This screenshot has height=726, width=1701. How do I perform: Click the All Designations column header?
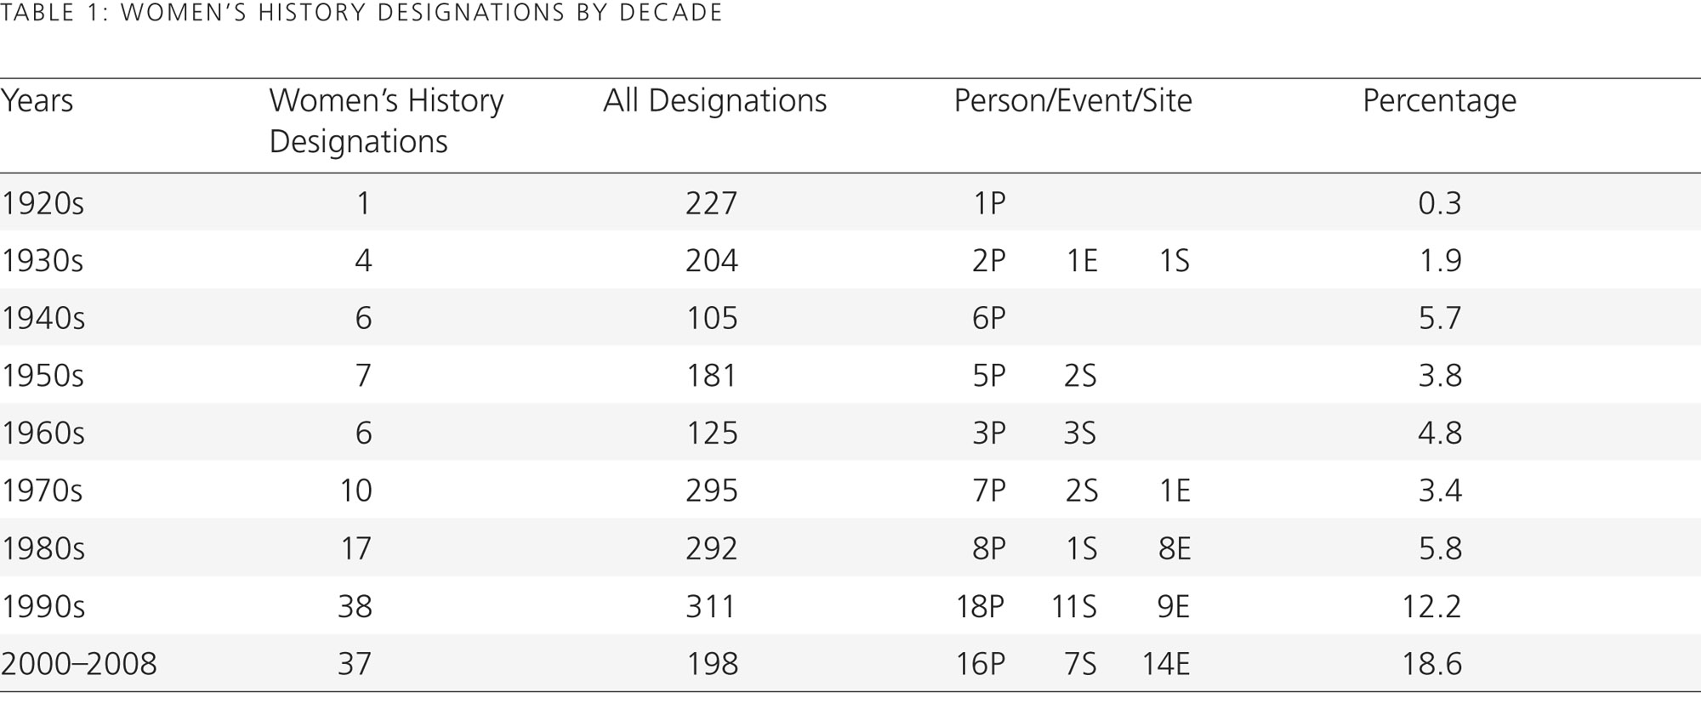click(714, 101)
